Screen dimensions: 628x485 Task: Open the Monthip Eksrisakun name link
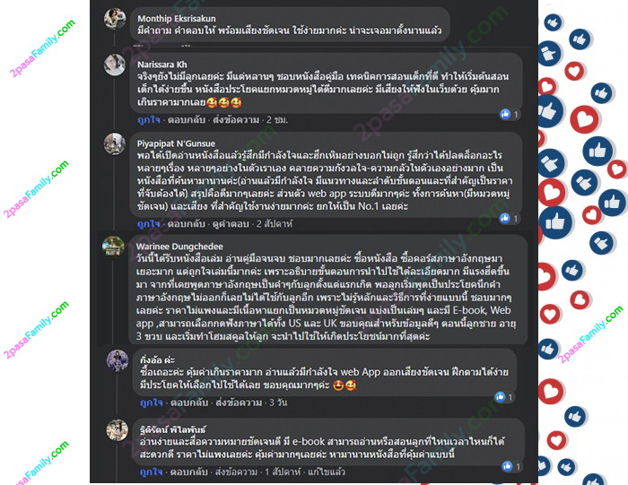177,19
